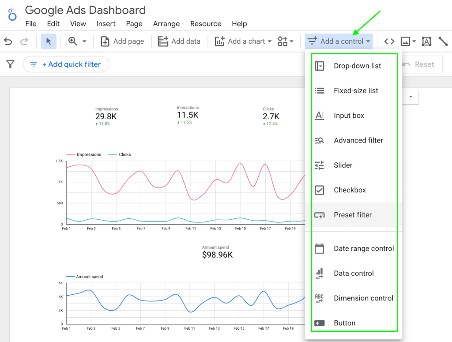Select the selection mode pointer tool

49,41
